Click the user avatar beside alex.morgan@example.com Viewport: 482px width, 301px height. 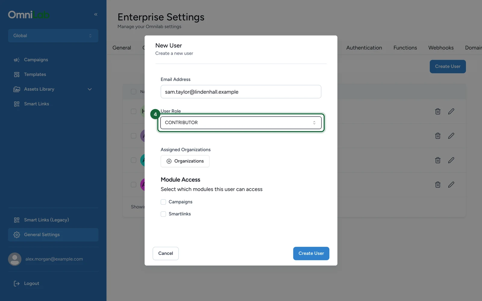pyautogui.click(x=15, y=259)
